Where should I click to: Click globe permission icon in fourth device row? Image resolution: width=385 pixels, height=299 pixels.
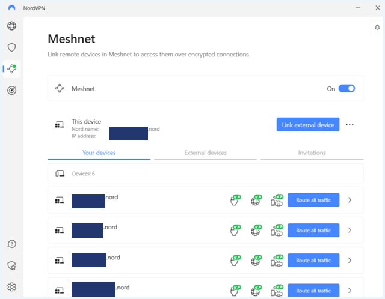(x=256, y=291)
